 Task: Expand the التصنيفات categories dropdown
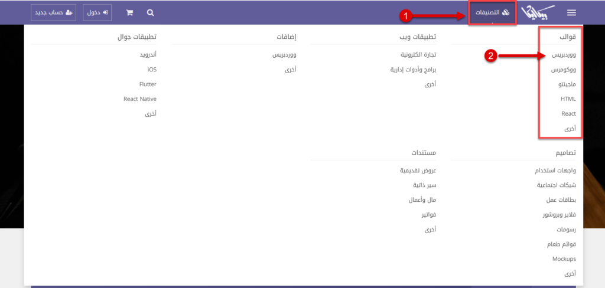492,12
